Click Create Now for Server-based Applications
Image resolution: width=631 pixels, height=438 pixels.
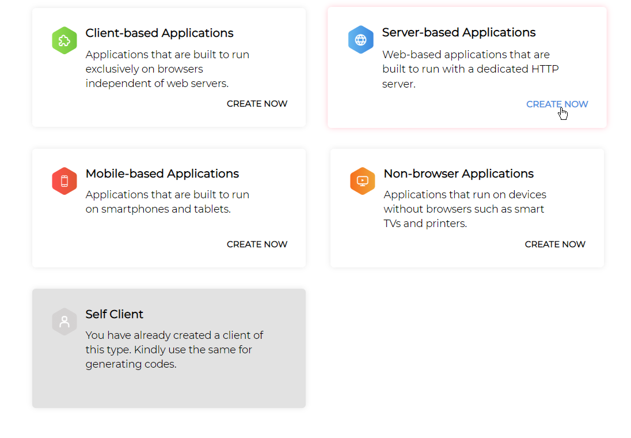pyautogui.click(x=557, y=104)
